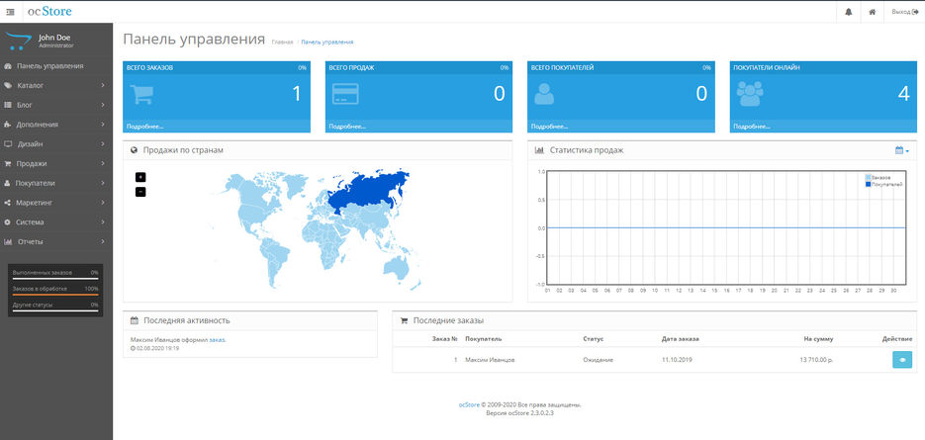This screenshot has width=925, height=440.
Task: Expand the Отчеты sidebar menu
Action: point(56,241)
